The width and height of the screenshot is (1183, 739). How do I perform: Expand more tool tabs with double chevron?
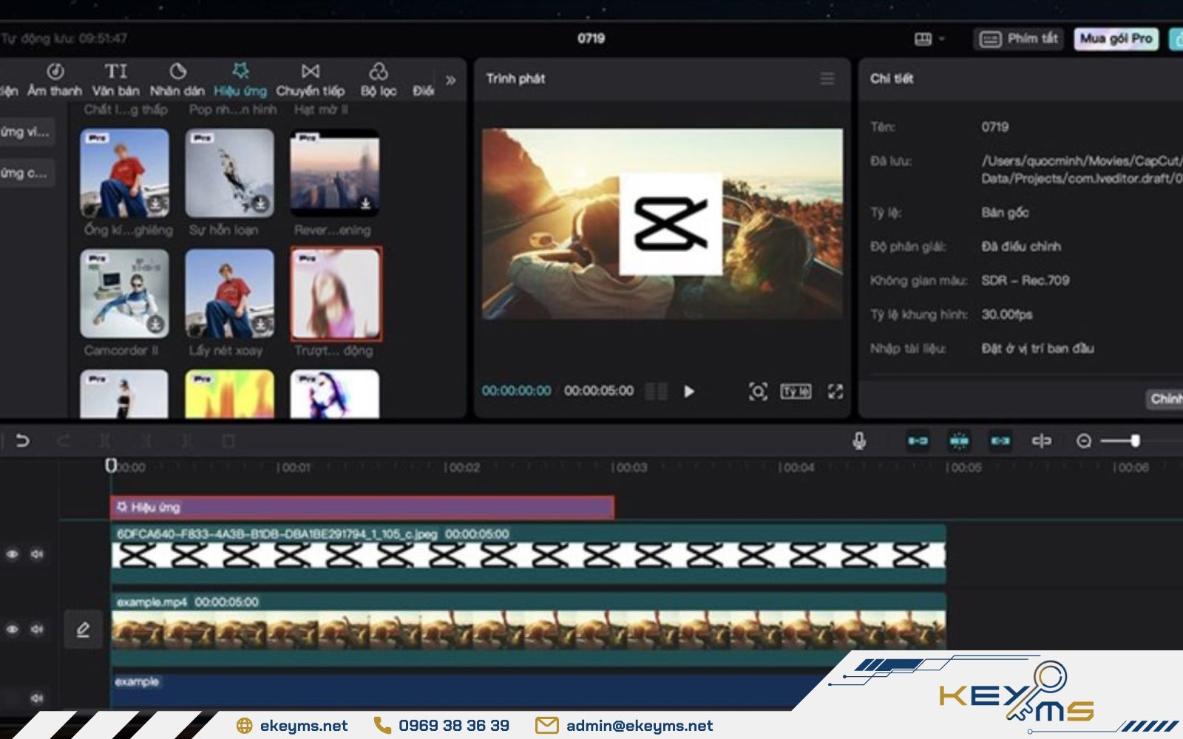pyautogui.click(x=450, y=80)
